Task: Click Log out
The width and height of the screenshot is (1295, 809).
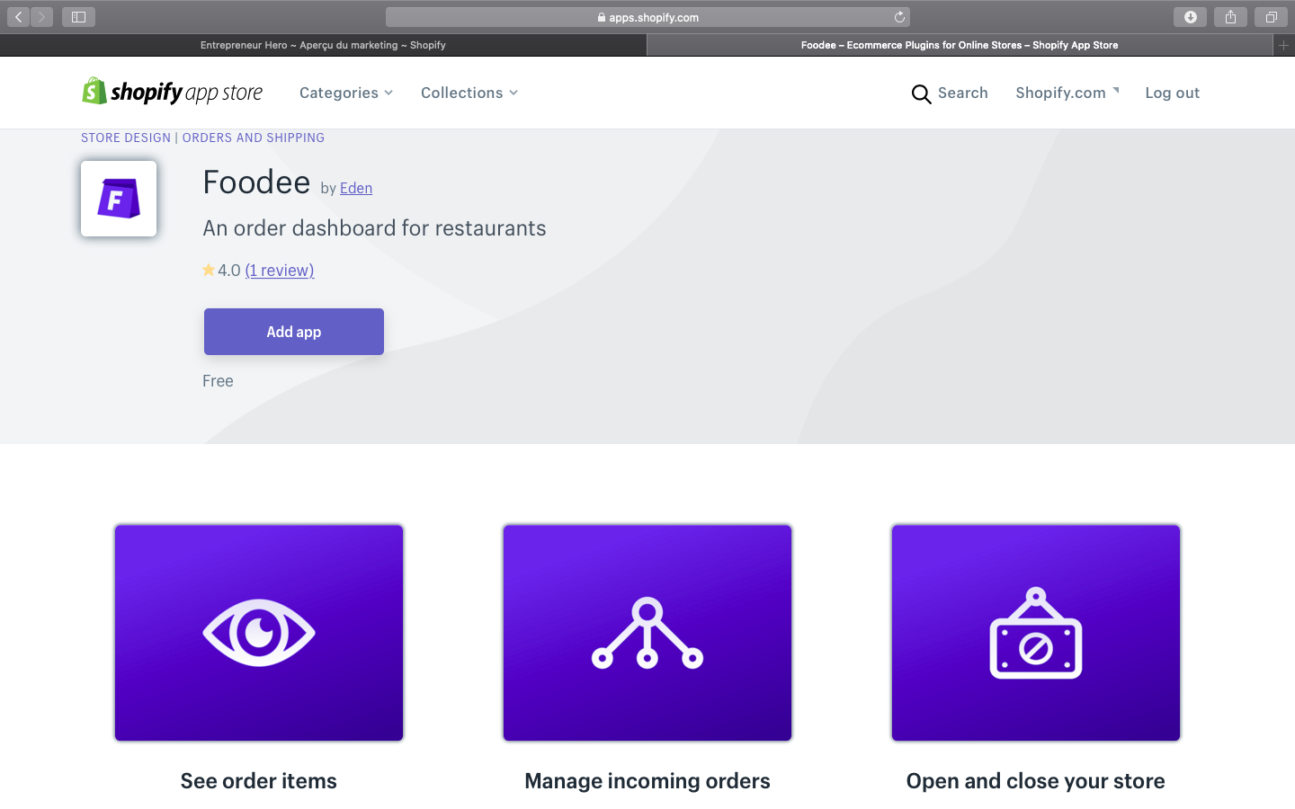Action: (1172, 93)
